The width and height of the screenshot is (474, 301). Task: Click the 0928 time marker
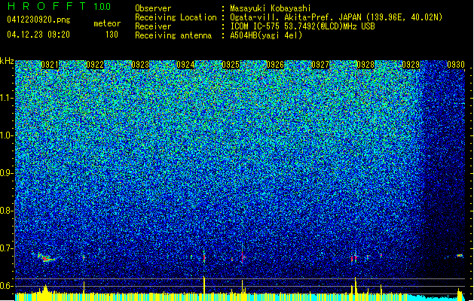tap(365, 65)
